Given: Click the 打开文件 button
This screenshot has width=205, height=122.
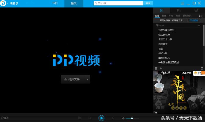Looking at the screenshot, I should pos(73,79).
